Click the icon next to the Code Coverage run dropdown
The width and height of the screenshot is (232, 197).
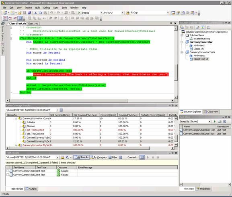[x=61, y=110]
